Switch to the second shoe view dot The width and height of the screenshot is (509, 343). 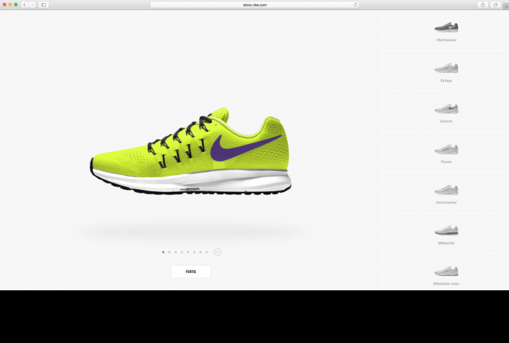click(169, 252)
